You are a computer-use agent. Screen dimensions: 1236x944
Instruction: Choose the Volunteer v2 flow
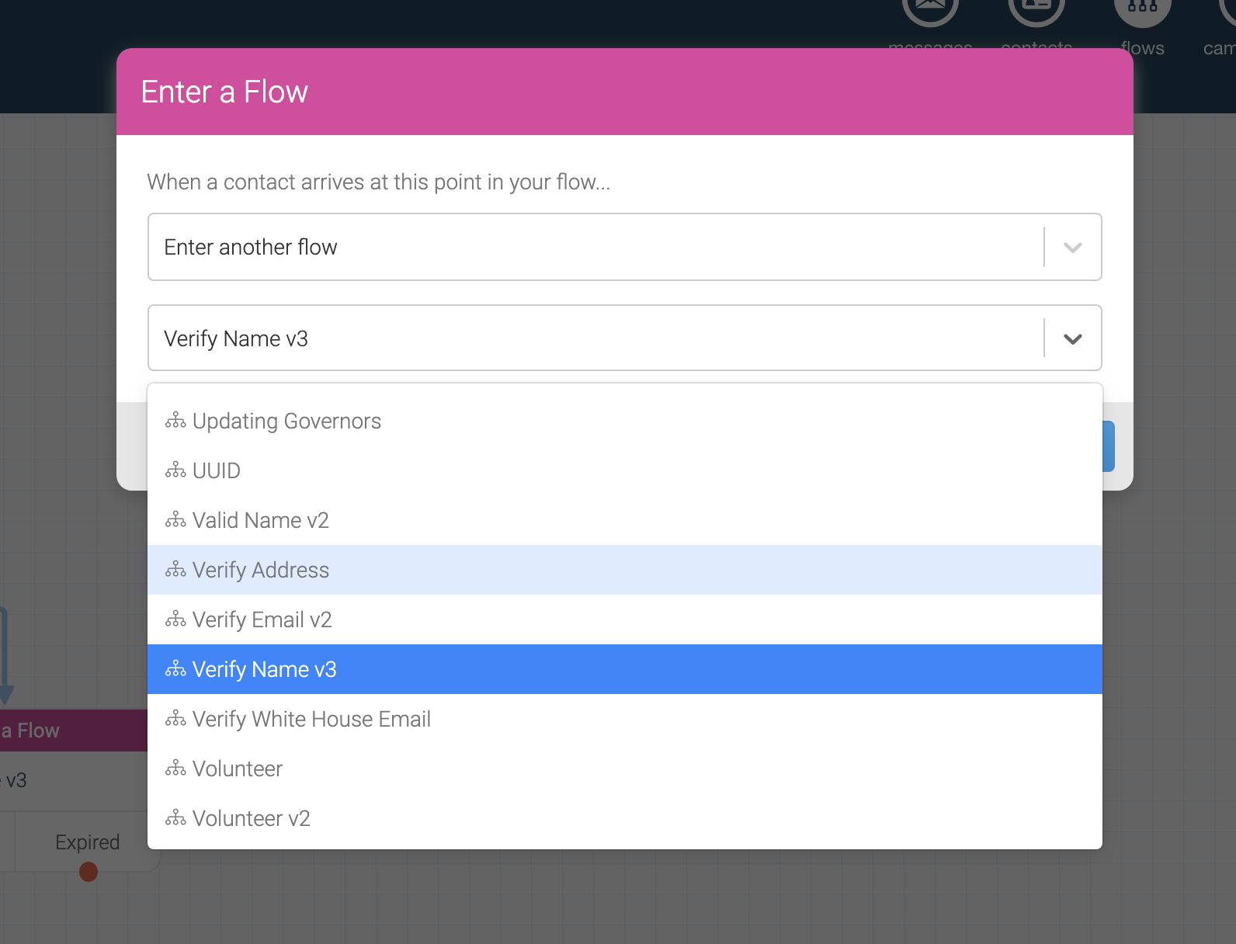625,818
